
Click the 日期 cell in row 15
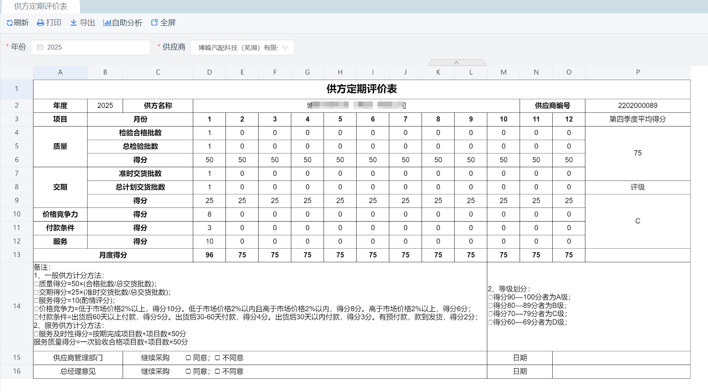520,358
